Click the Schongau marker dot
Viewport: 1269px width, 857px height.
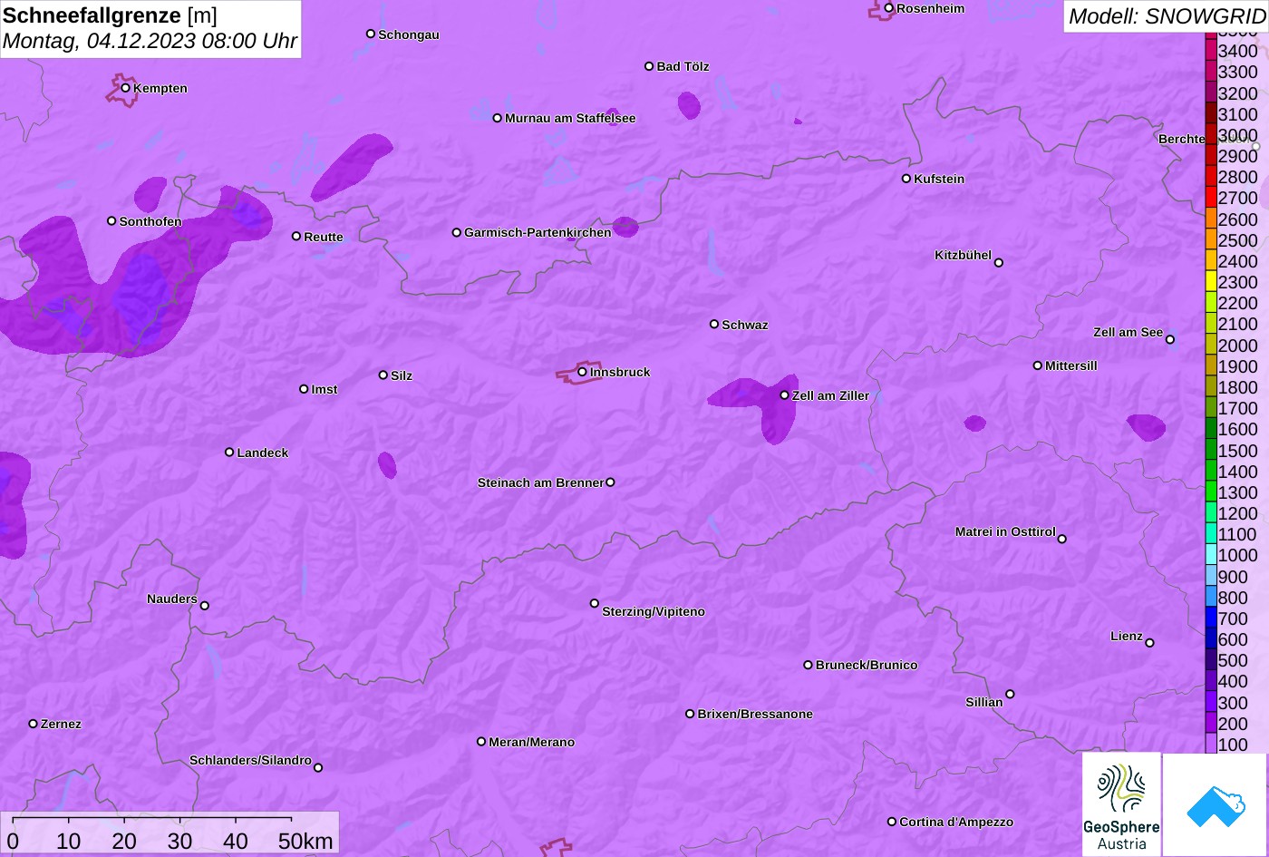click(x=371, y=34)
